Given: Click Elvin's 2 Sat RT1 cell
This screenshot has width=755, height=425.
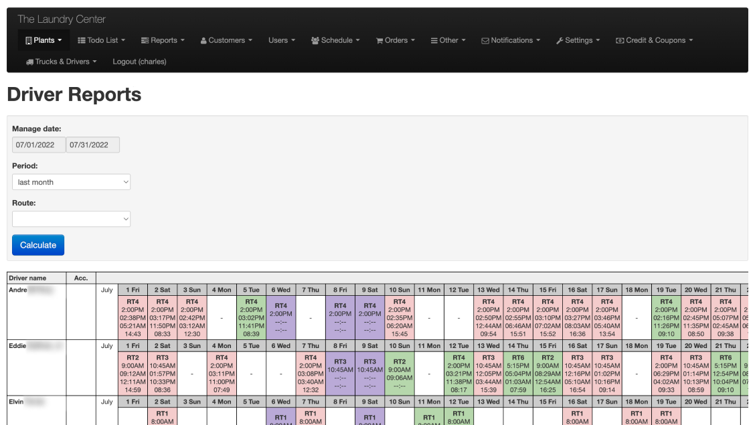Looking at the screenshot, I should [x=163, y=416].
